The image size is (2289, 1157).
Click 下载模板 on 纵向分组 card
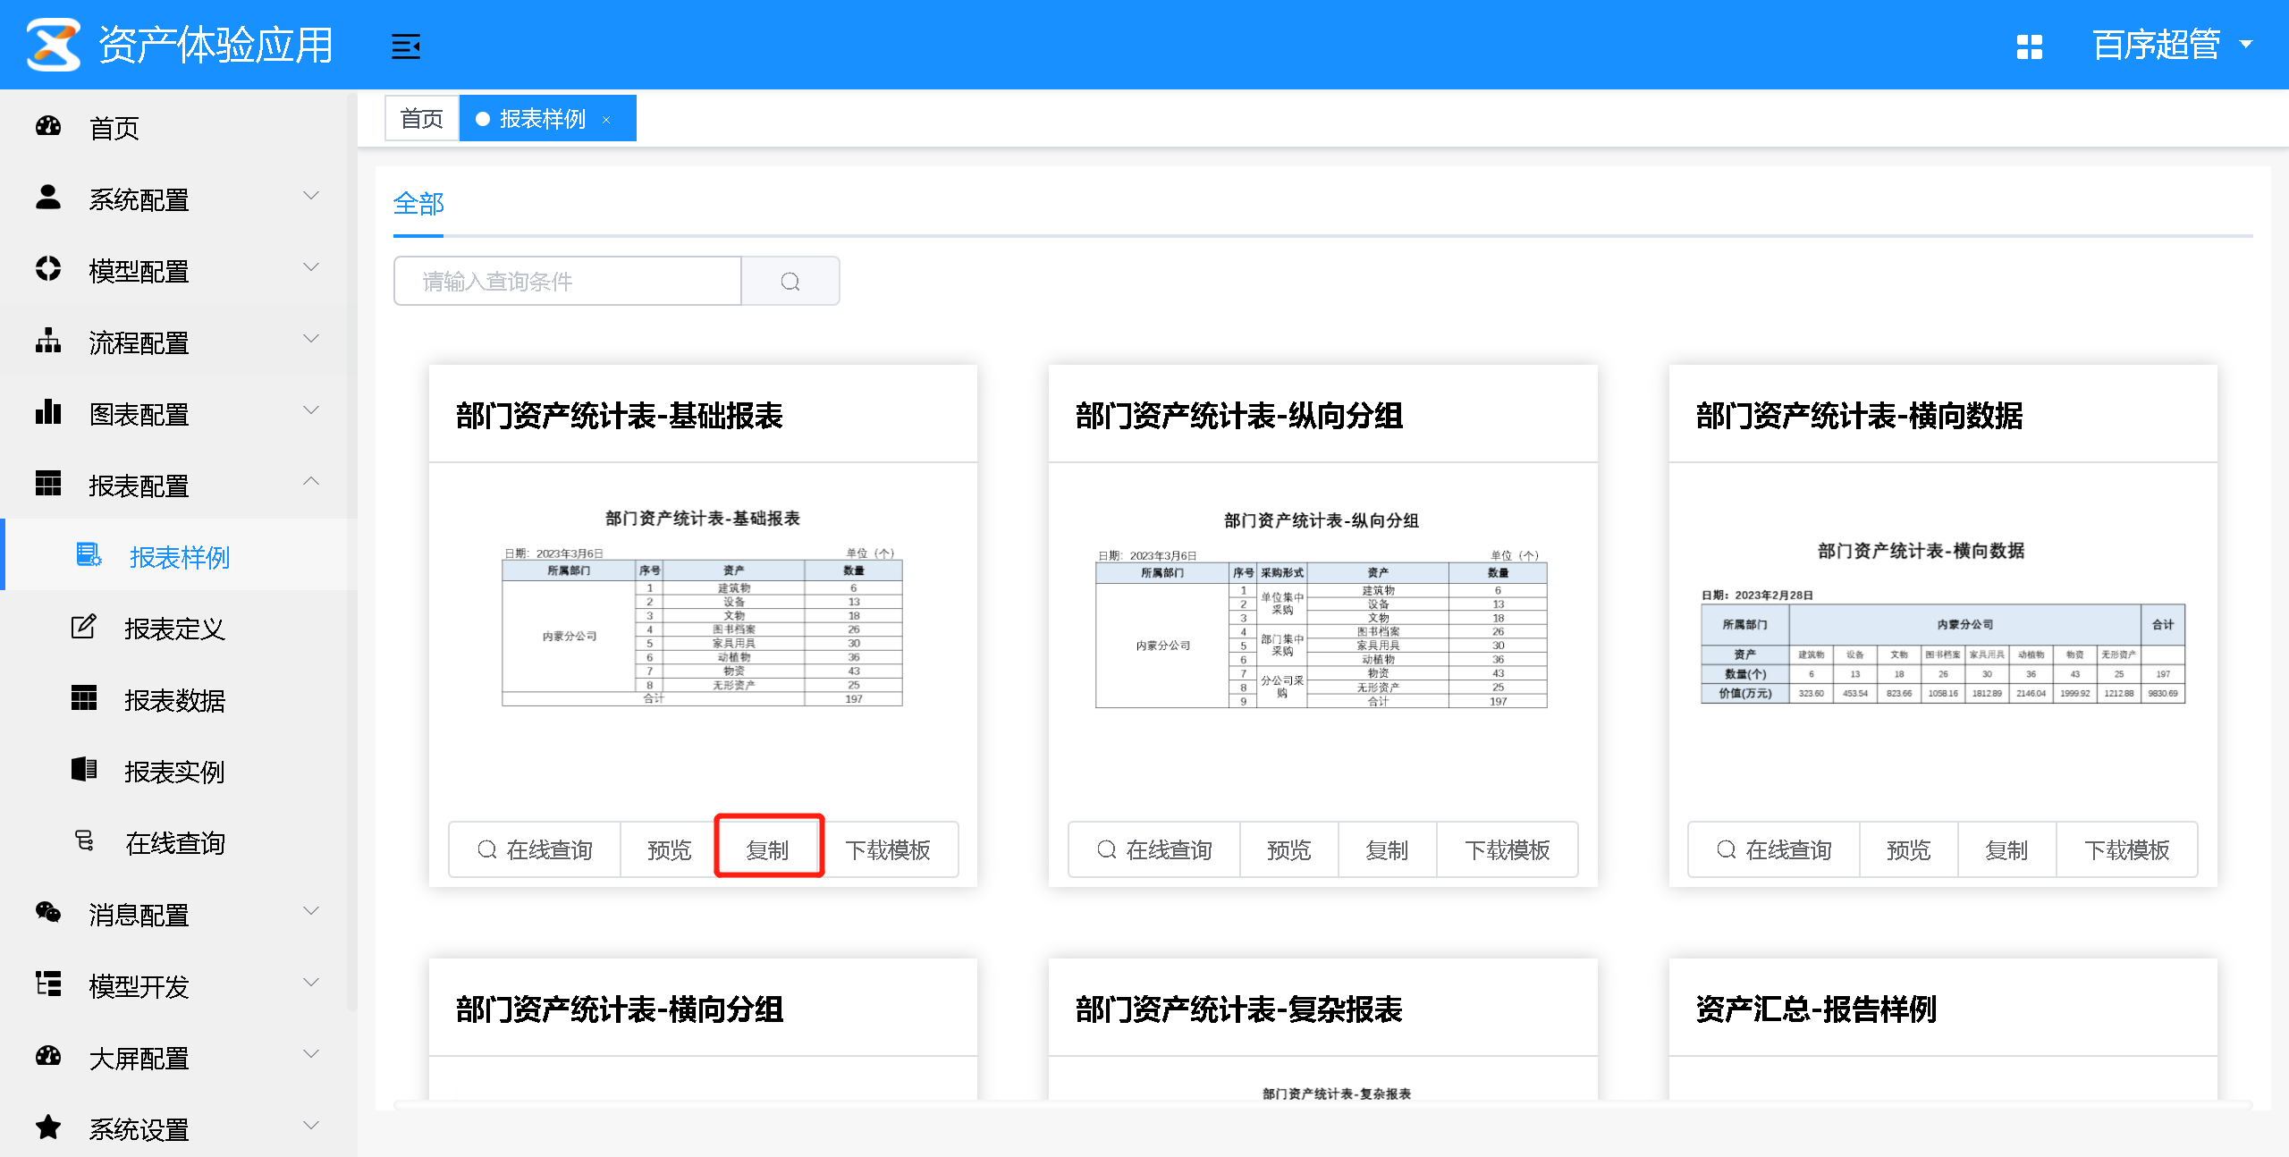click(1508, 849)
